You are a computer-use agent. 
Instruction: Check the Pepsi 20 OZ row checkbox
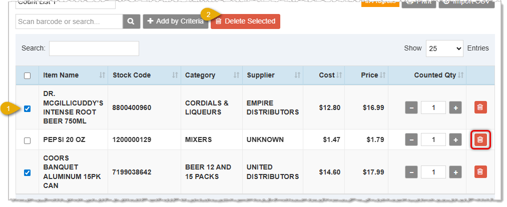[x=28, y=141]
